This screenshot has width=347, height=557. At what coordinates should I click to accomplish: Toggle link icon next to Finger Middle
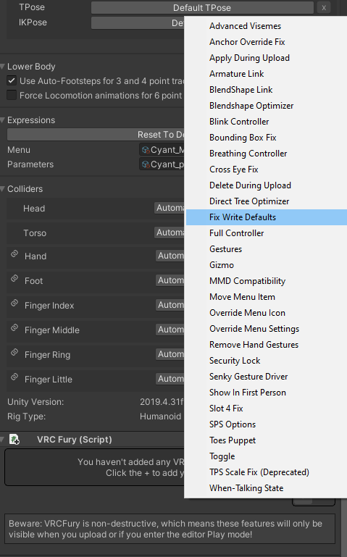(x=14, y=327)
